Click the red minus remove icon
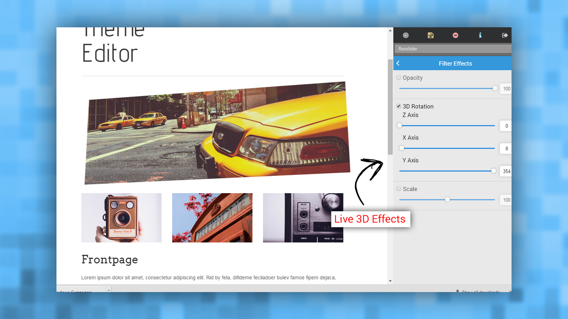Viewport: 568px width, 319px height. coord(455,35)
